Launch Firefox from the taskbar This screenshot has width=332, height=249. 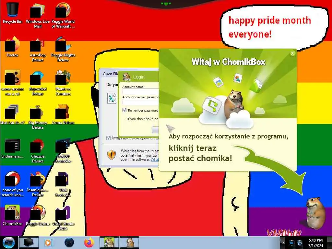click(89, 243)
